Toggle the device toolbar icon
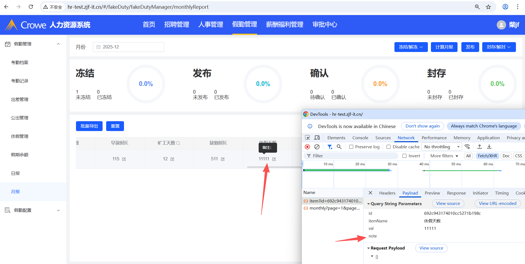The height and width of the screenshot is (264, 525). tap(317, 138)
